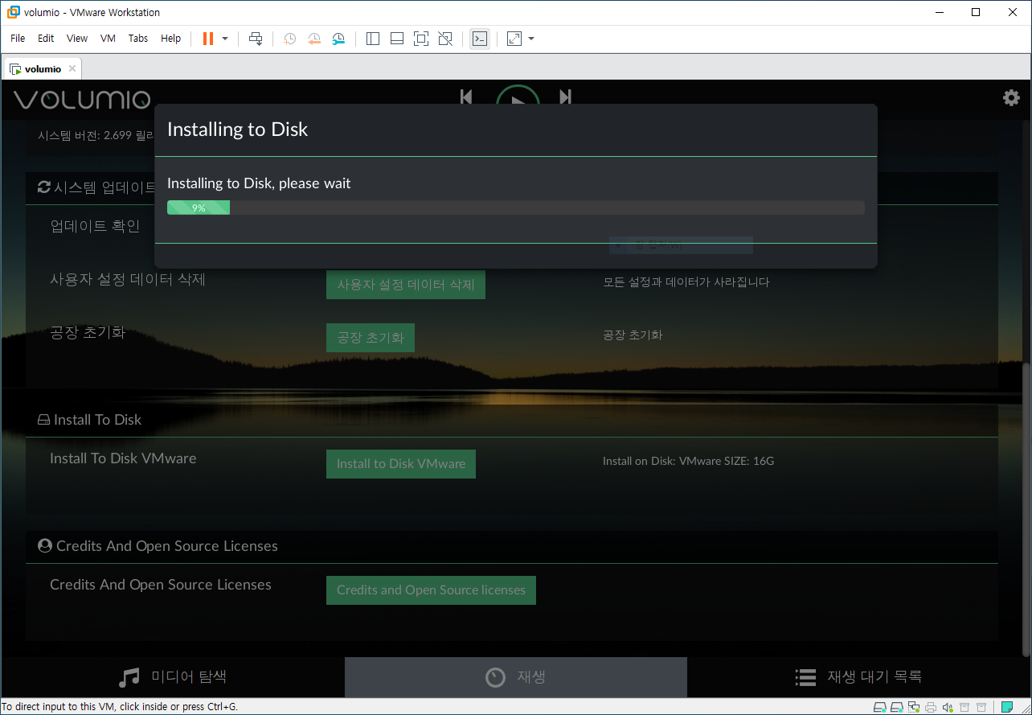Open the snapshot manager wrench-clock icon
1032x715 pixels.
click(338, 39)
